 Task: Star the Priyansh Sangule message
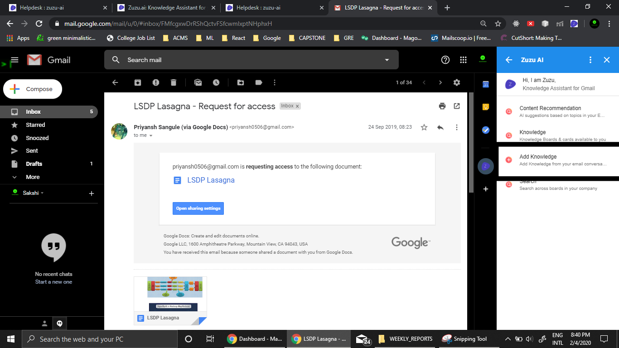point(424,127)
